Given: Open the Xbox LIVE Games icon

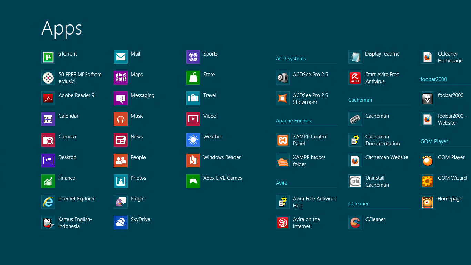Looking at the screenshot, I should click(x=193, y=181).
